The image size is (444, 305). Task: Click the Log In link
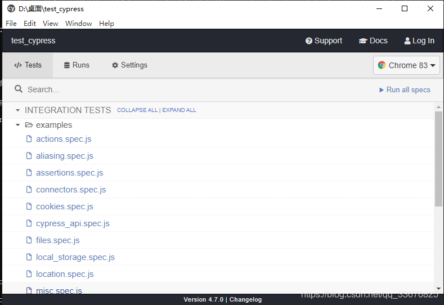point(419,41)
